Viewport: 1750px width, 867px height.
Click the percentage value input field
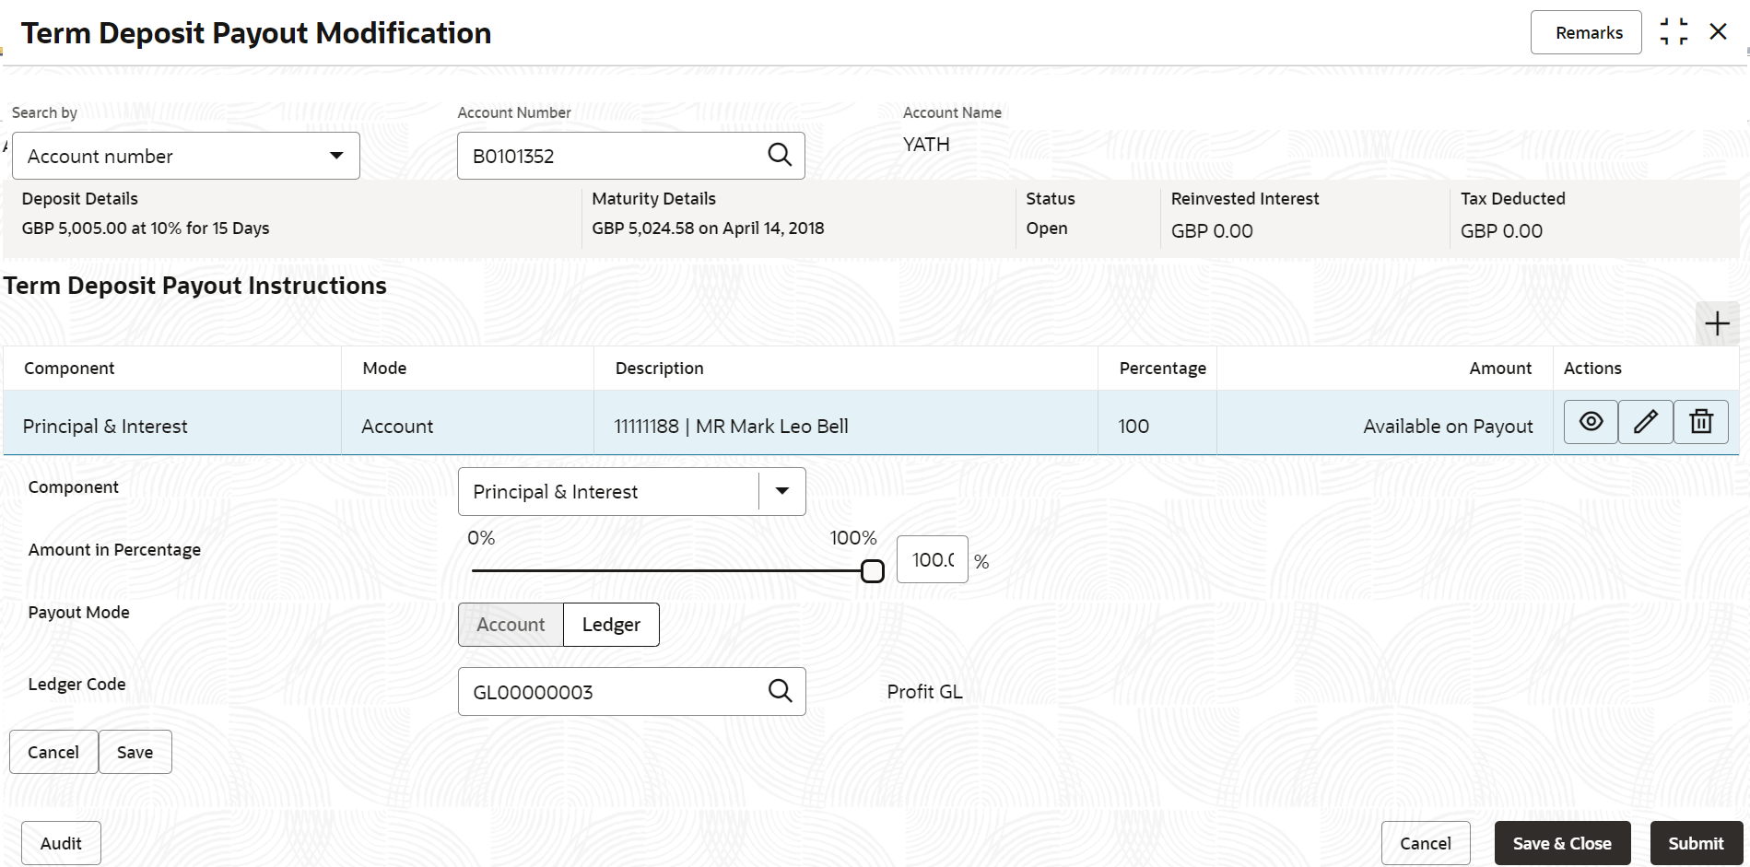(933, 559)
